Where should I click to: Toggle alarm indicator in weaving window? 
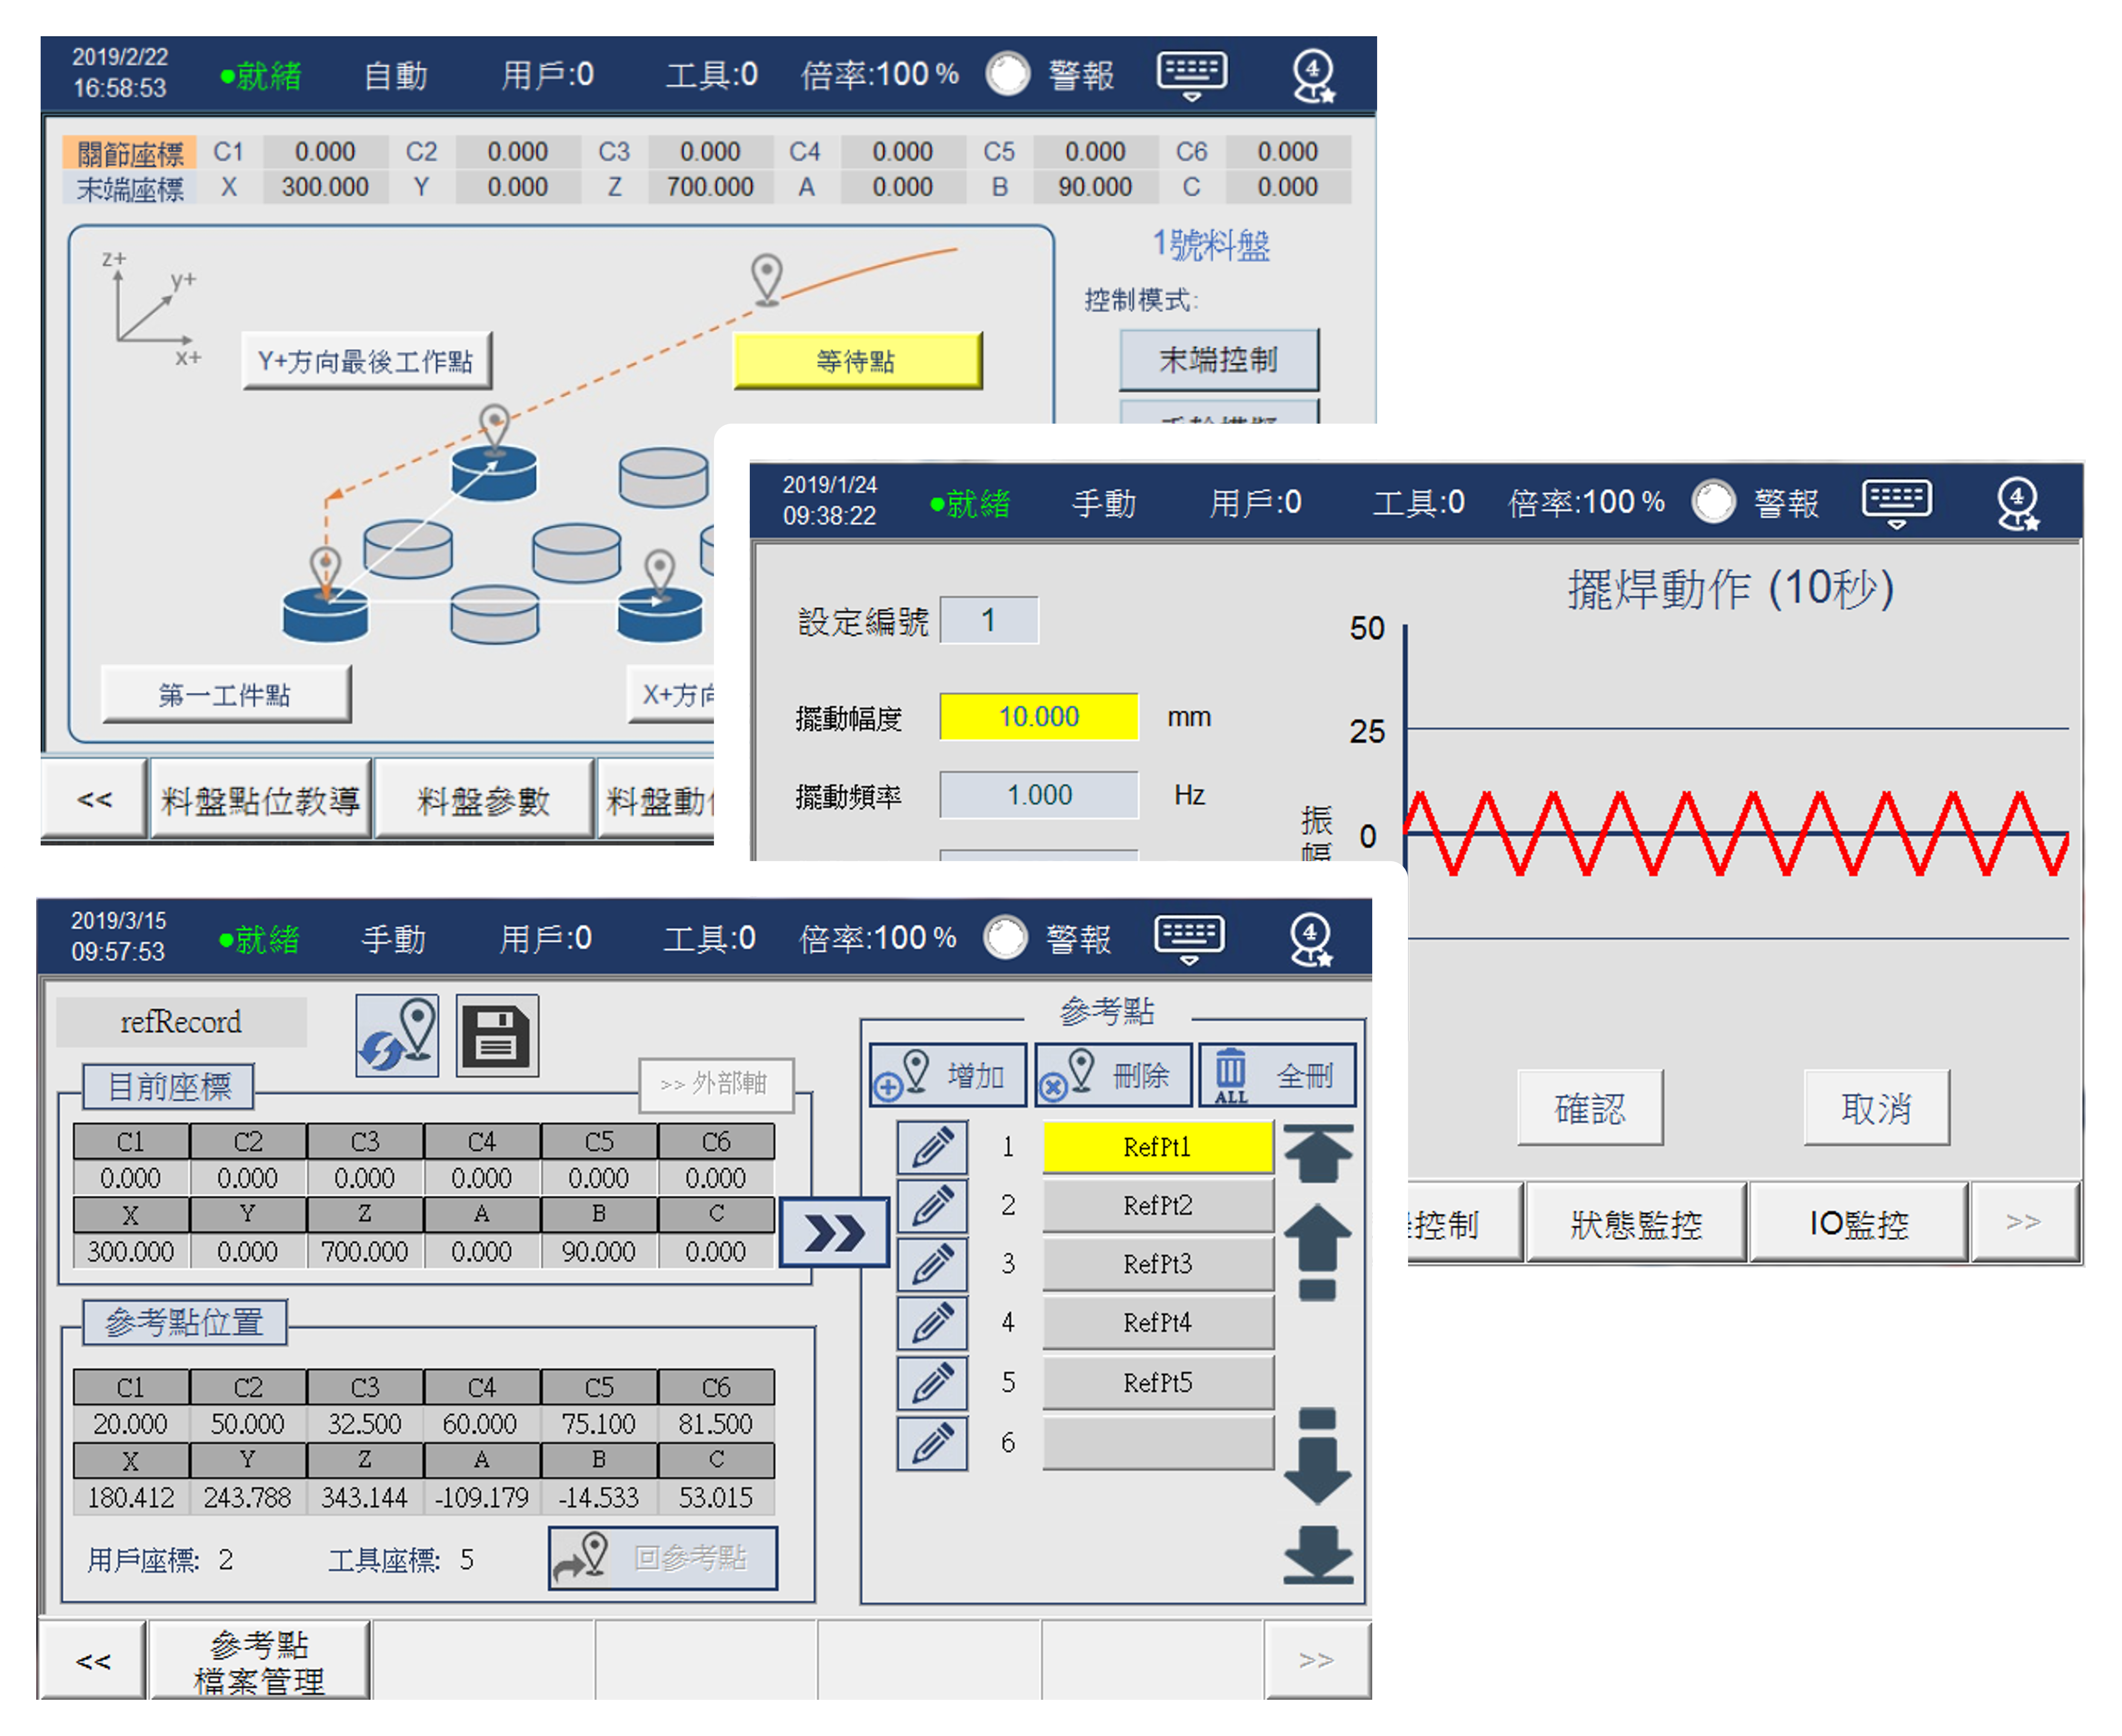pos(1713,502)
